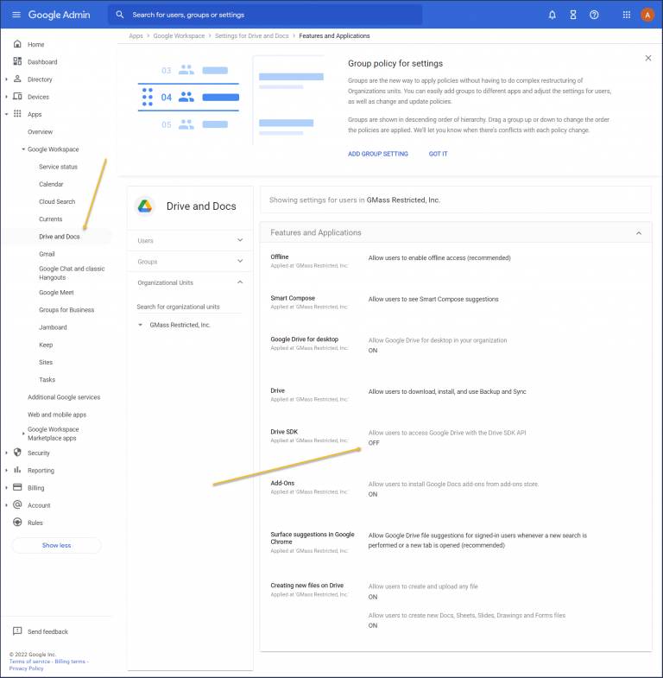Expand Google Workspace Marketplace apps arrow
The width and height of the screenshot is (663, 678).
[x=23, y=434]
